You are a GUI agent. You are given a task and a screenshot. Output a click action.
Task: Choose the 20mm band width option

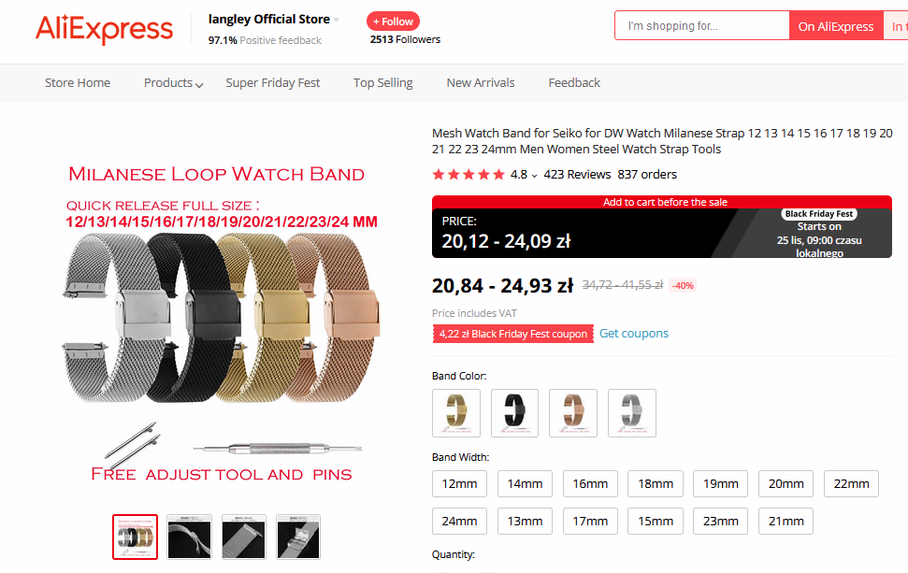point(785,484)
